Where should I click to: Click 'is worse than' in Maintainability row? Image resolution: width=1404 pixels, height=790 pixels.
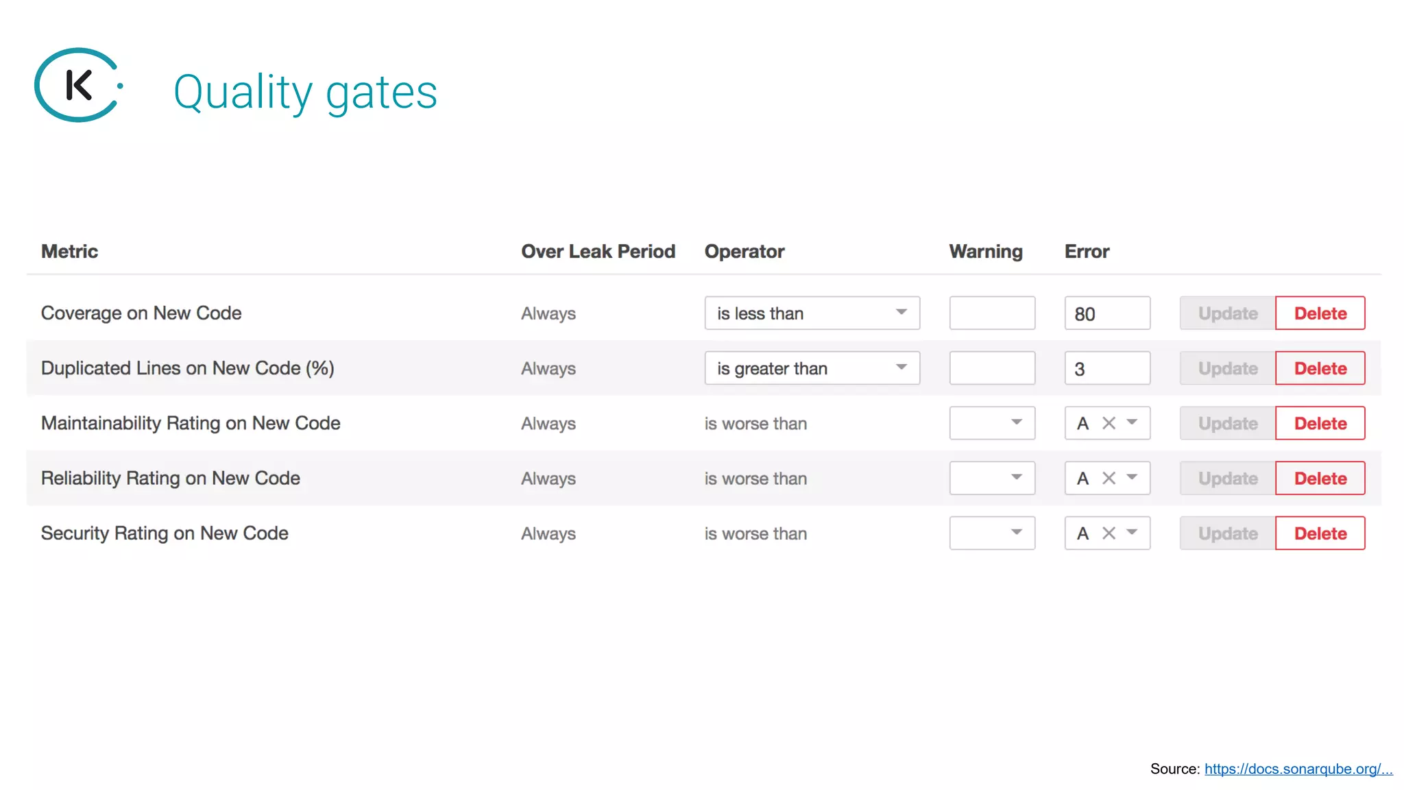click(x=755, y=424)
